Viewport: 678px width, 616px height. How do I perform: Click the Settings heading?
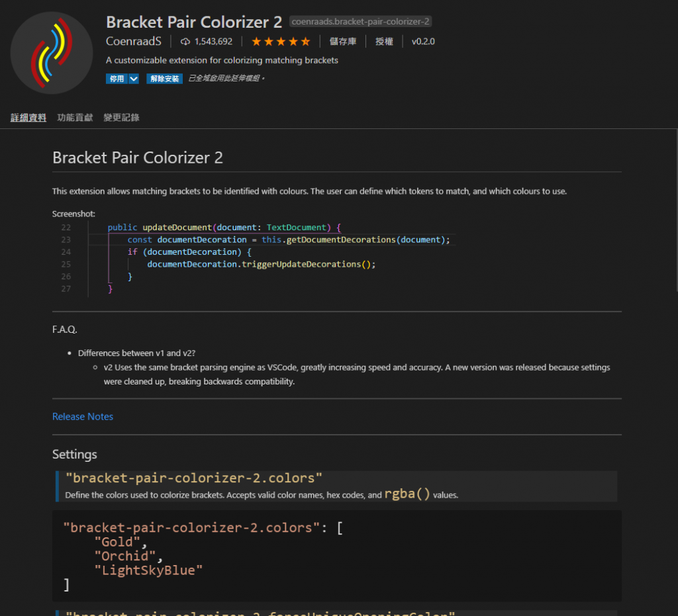click(x=75, y=455)
